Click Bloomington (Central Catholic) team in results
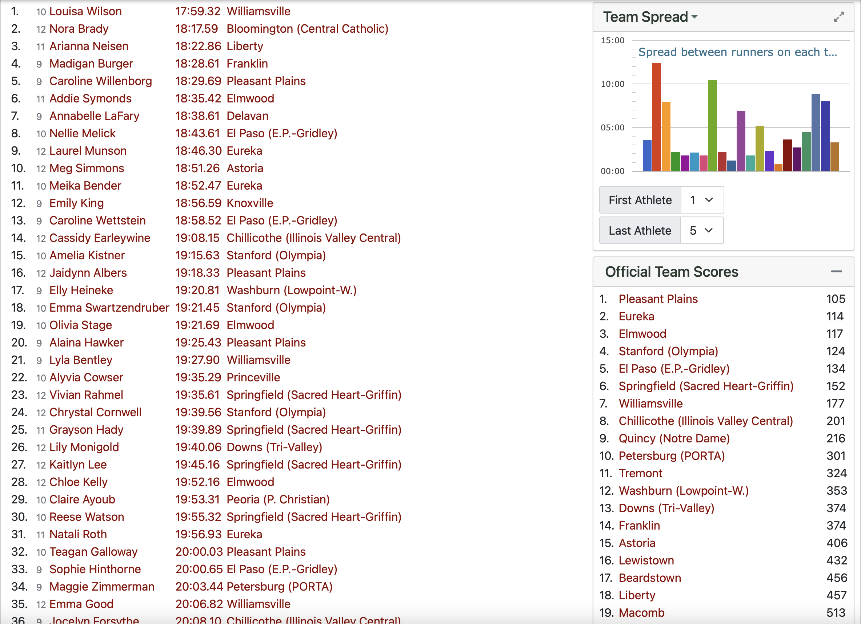The height and width of the screenshot is (624, 861). click(308, 29)
